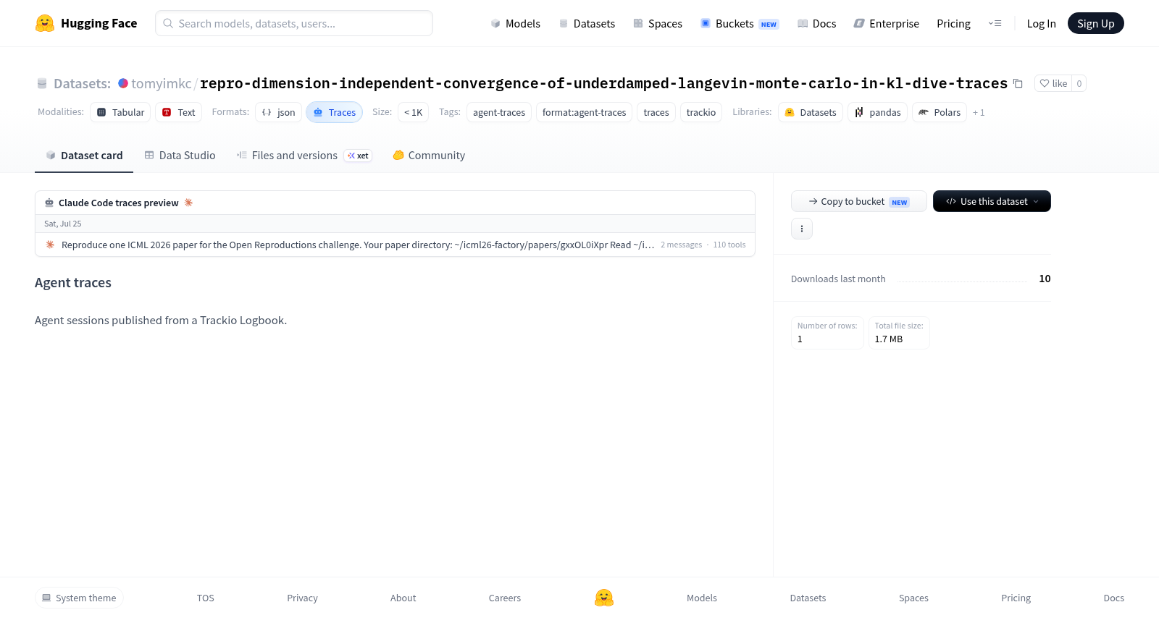Viewport: 1159px width, 623px height.
Task: Click the traces tag
Action: (x=656, y=112)
